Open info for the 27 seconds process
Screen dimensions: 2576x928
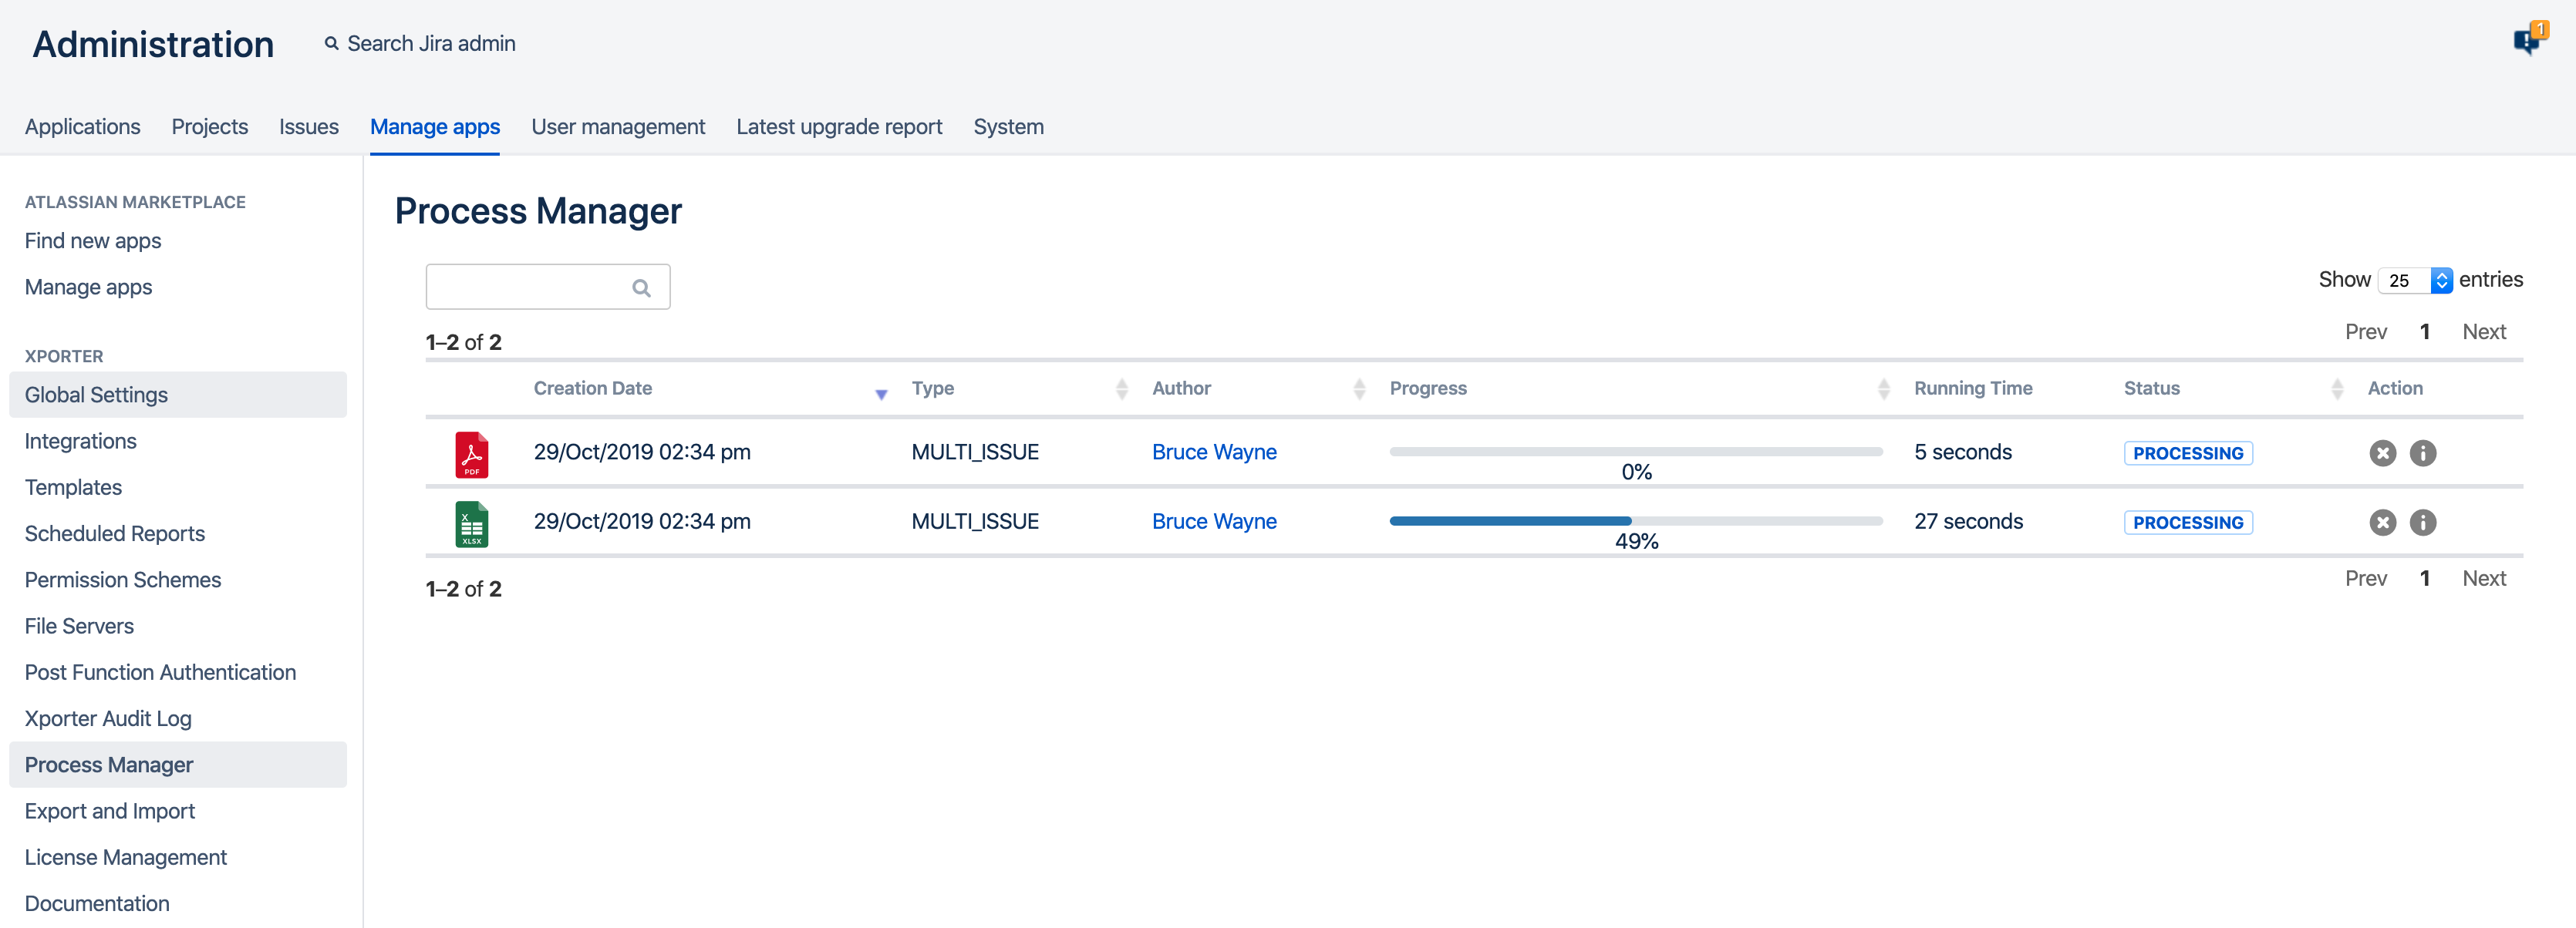pyautogui.click(x=2422, y=523)
